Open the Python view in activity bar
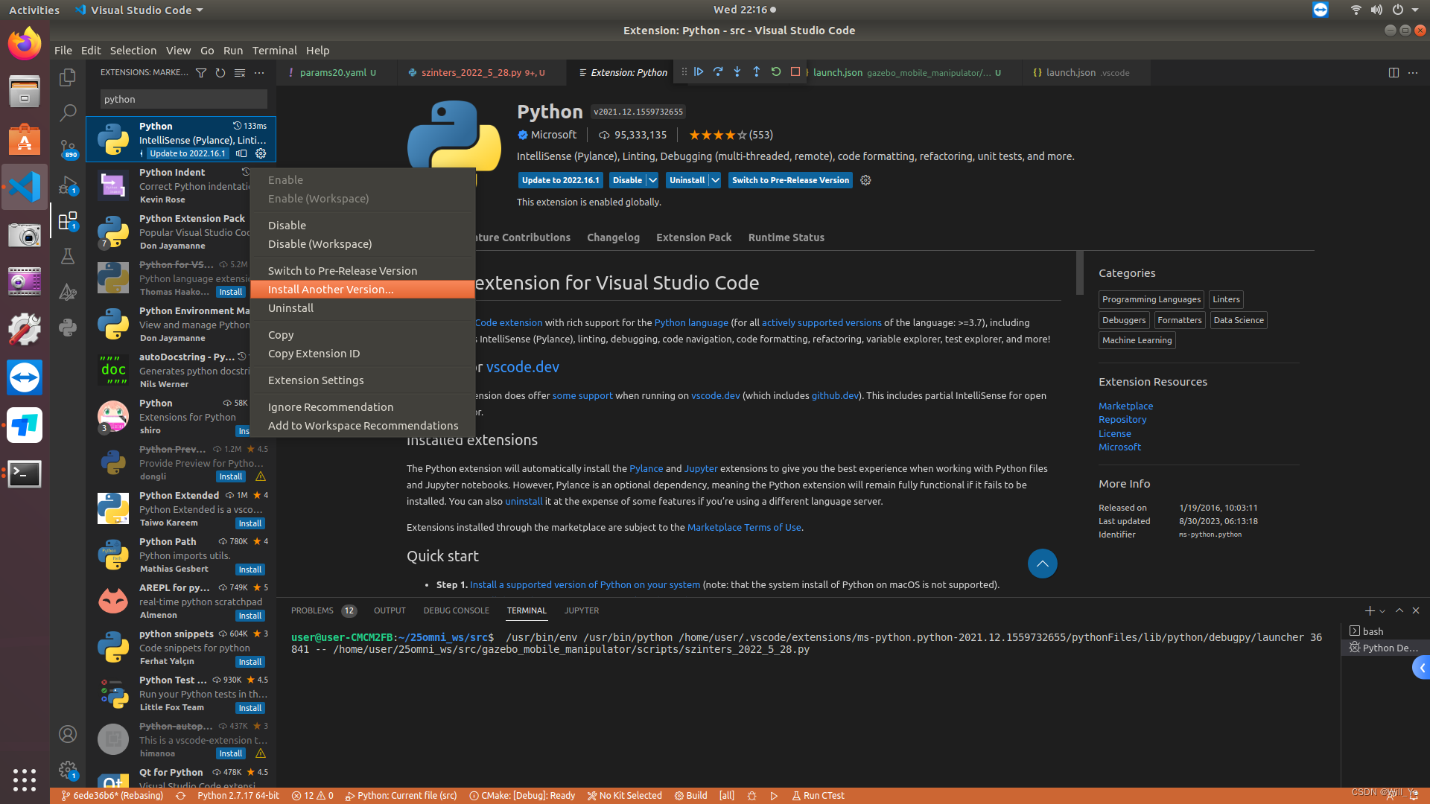The image size is (1430, 804). coord(68,328)
